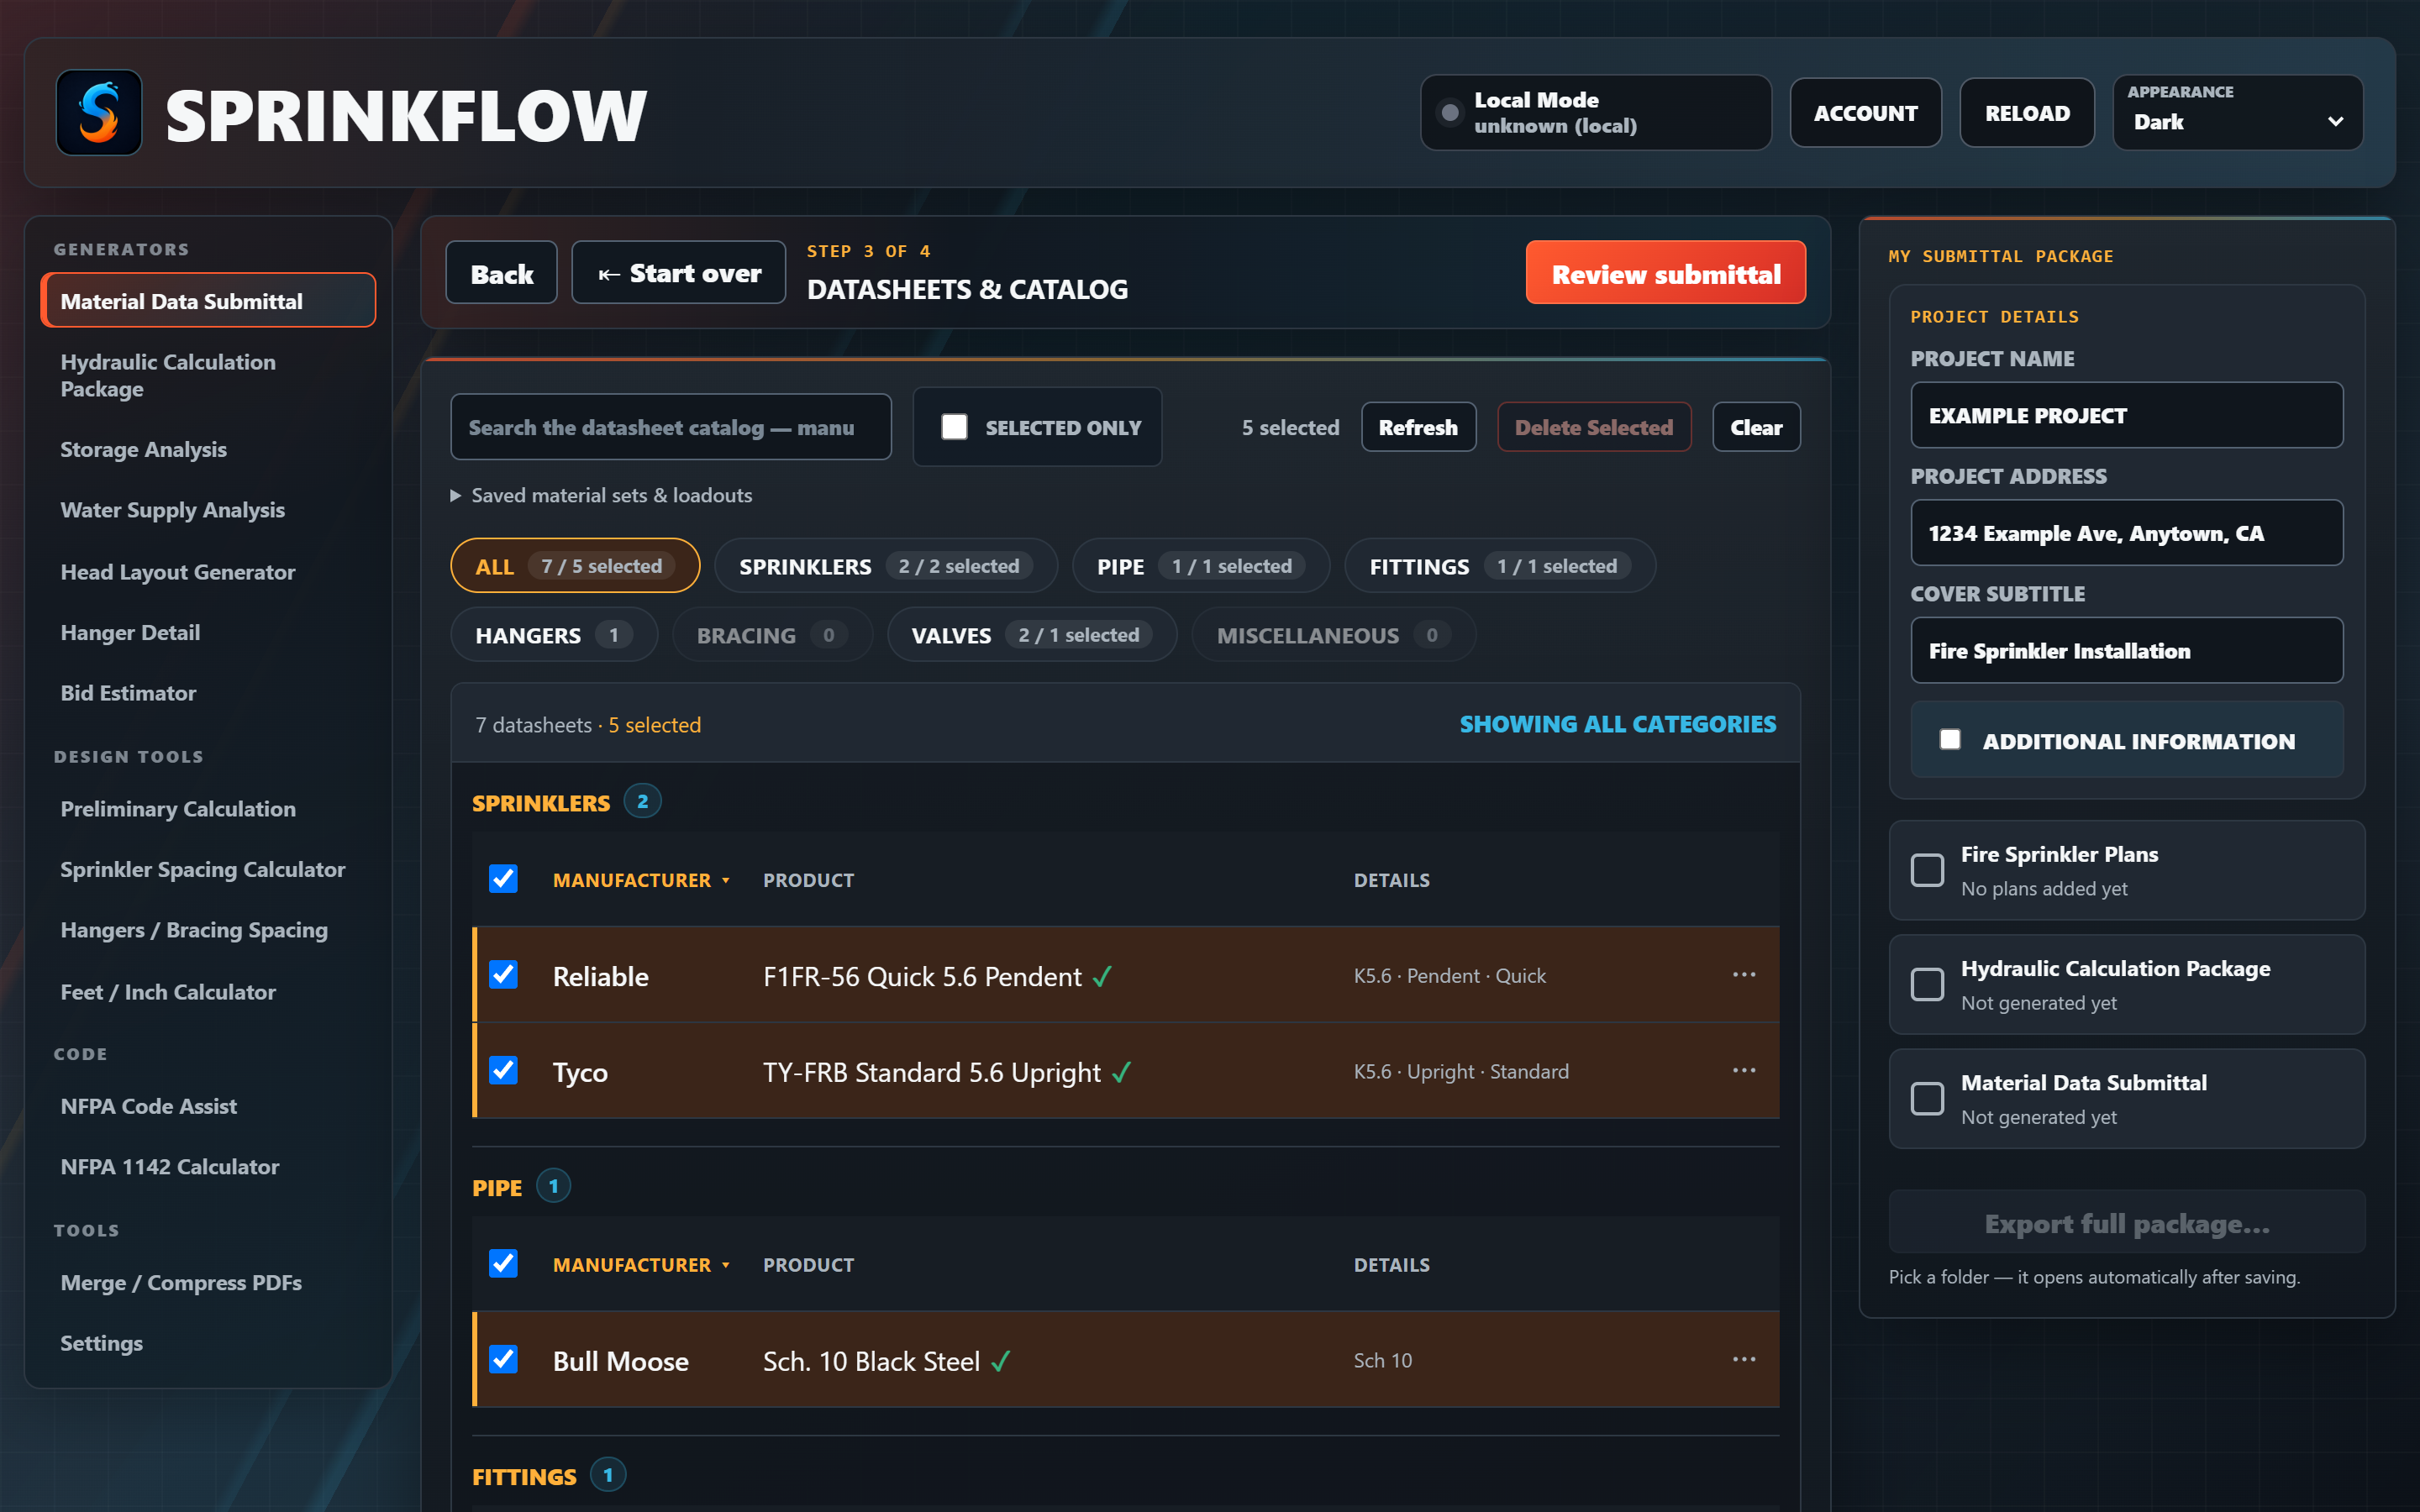2420x1512 pixels.
Task: Click the '5 selected' count beside Refresh
Action: tap(1290, 427)
